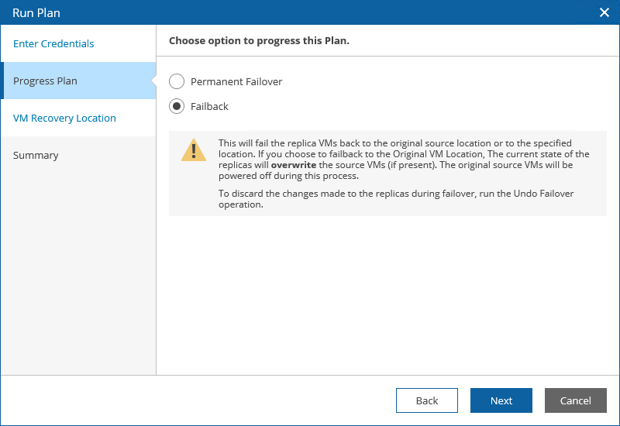Viewport: 620px width, 426px height.
Task: Proceed with the Next button
Action: click(x=501, y=400)
